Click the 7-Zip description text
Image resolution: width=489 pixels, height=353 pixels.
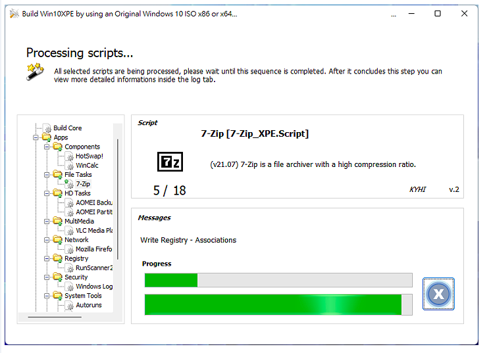tap(313, 164)
